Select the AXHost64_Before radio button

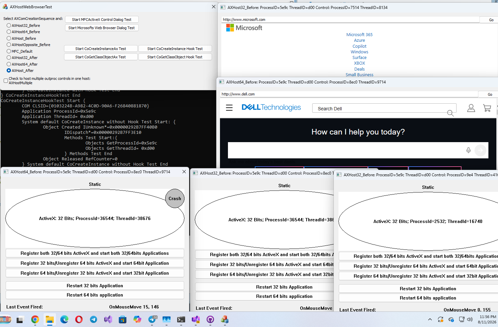(x=9, y=32)
